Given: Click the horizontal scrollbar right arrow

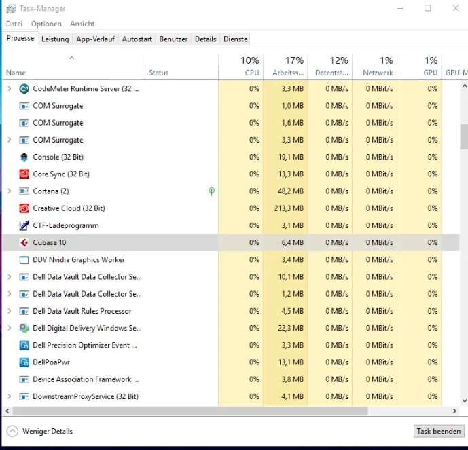Looking at the screenshot, I should tap(454, 411).
